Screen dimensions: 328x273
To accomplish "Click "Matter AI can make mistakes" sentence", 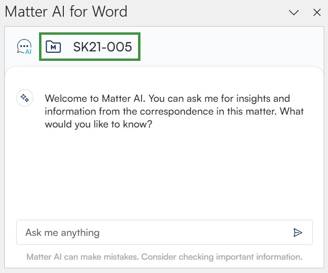I will (82, 257).
